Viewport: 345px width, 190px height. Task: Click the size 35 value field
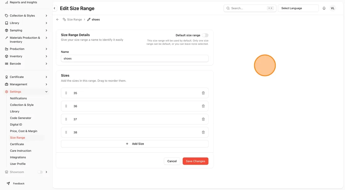(x=135, y=93)
